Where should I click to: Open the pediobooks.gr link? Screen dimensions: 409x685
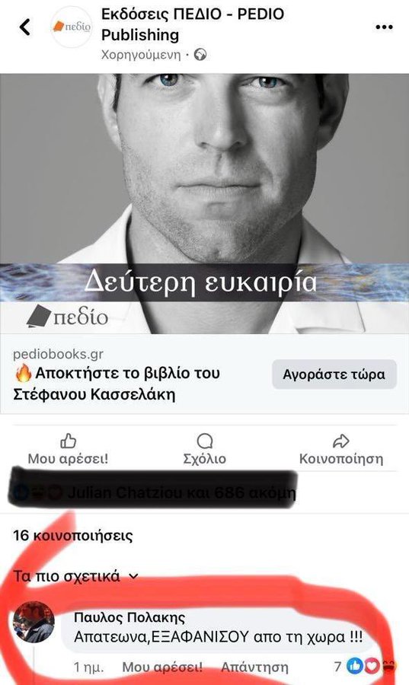tap(58, 354)
